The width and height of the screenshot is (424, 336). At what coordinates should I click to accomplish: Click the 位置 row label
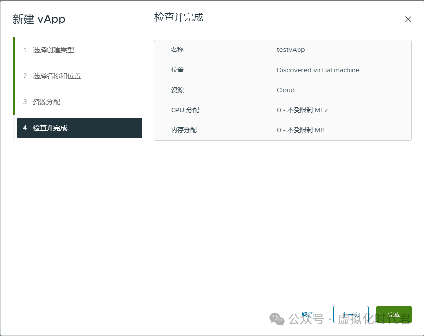tap(177, 70)
